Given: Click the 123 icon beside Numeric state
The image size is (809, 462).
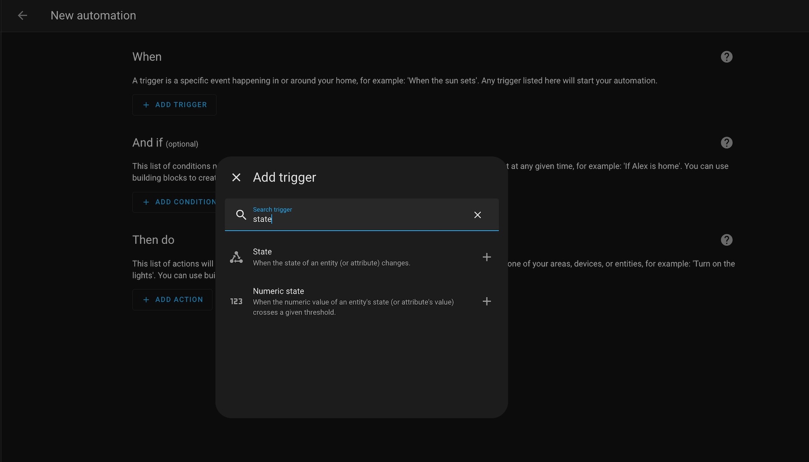Looking at the screenshot, I should pyautogui.click(x=236, y=301).
